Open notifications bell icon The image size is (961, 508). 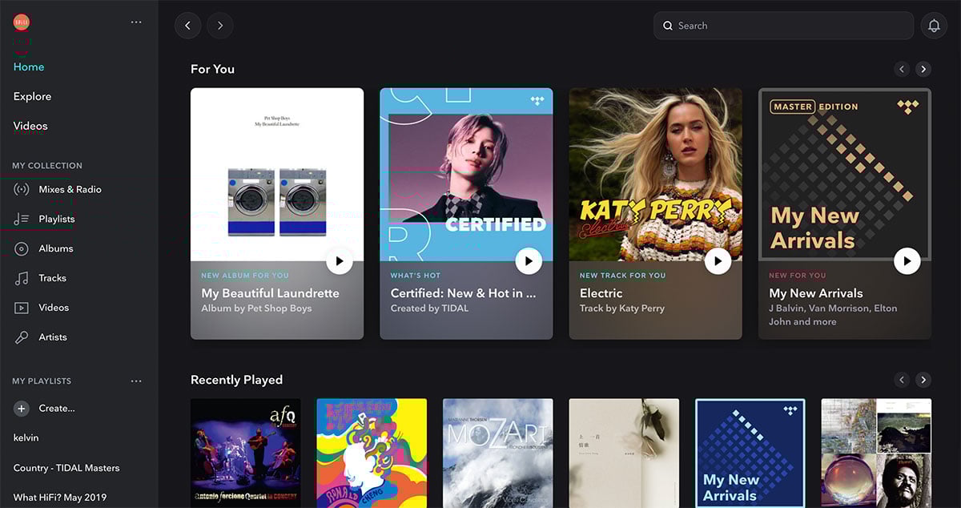click(934, 26)
